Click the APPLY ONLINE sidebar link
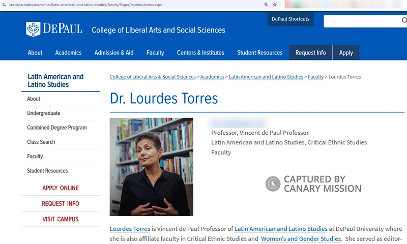The width and height of the screenshot is (407, 244). pyautogui.click(x=61, y=188)
